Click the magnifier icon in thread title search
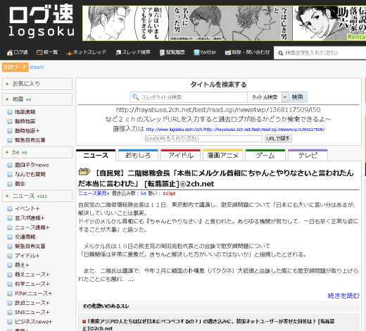Screen dimensions: 366x331 click(136, 97)
